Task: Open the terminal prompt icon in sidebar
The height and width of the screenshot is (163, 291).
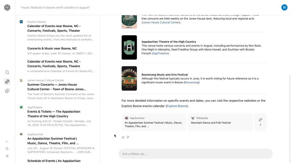Action: point(7,141)
